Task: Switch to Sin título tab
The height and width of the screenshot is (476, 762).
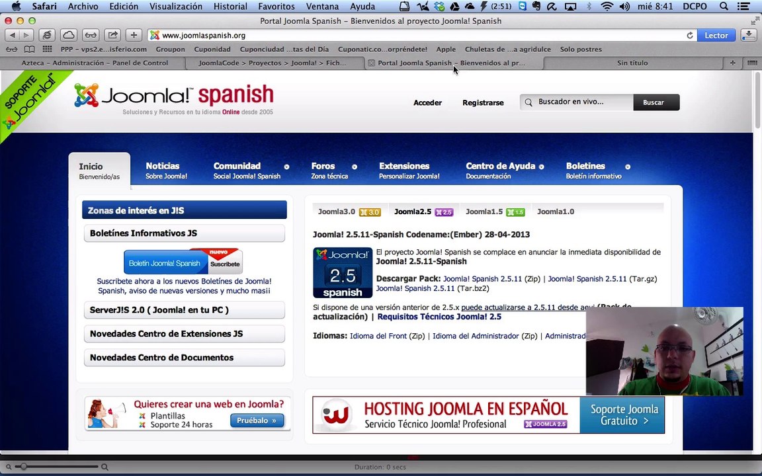Action: tap(632, 63)
